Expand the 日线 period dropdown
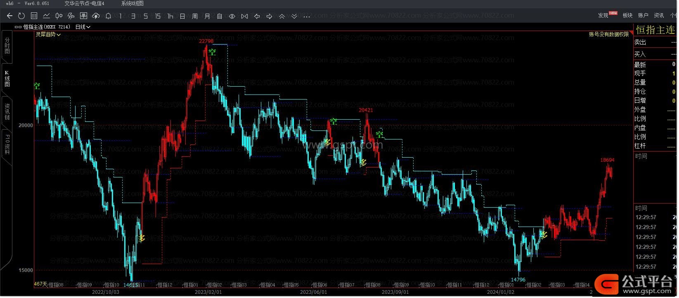 click(x=83, y=27)
